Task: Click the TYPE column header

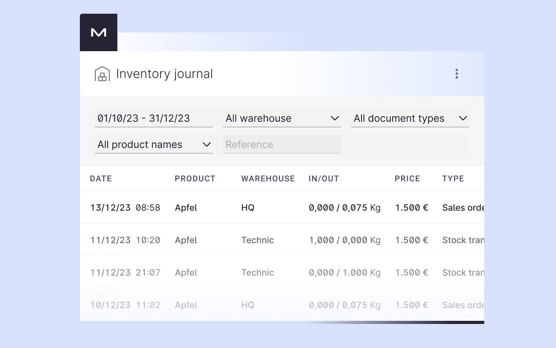Action: (453, 179)
